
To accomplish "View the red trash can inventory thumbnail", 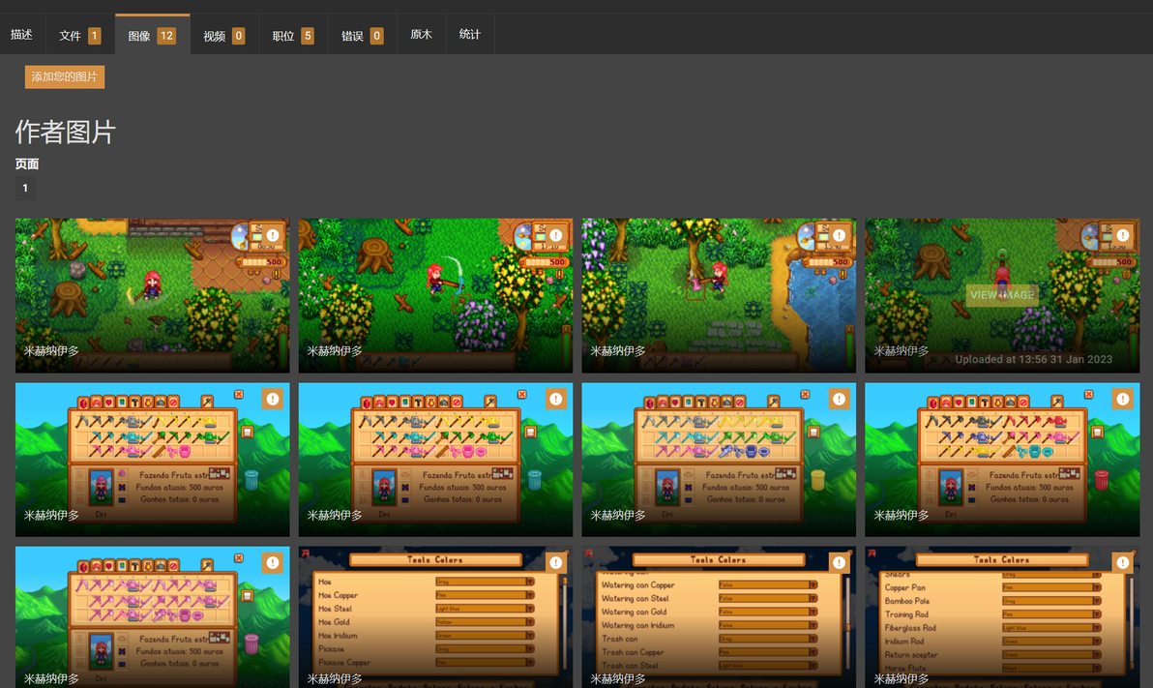I will pos(1002,460).
